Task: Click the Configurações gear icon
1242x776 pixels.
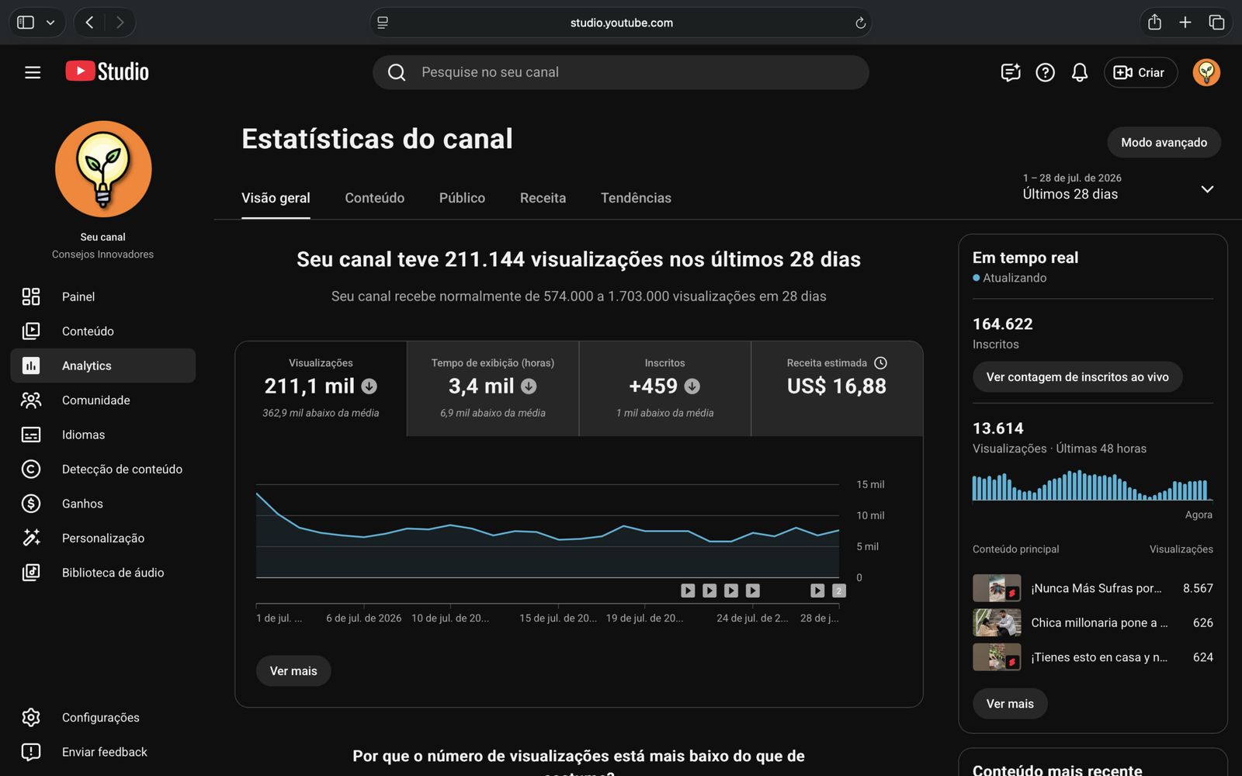Action: click(31, 717)
